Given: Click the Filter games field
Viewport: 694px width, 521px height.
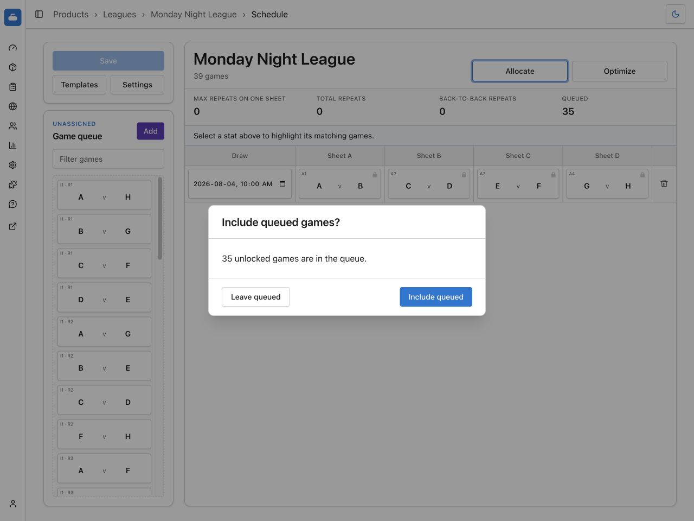Looking at the screenshot, I should (x=108, y=159).
